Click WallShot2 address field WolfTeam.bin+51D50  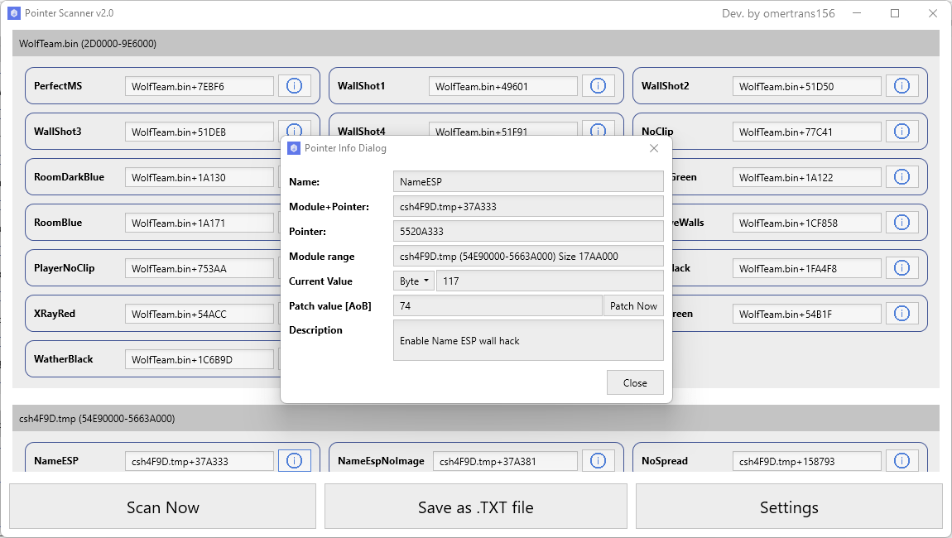coord(806,86)
